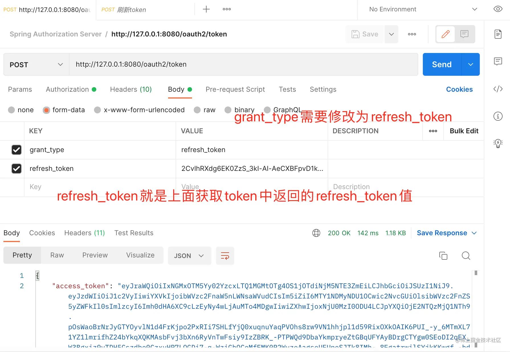Screen dimensions: 510x352
Task: Search within the response body
Action: coord(466,256)
